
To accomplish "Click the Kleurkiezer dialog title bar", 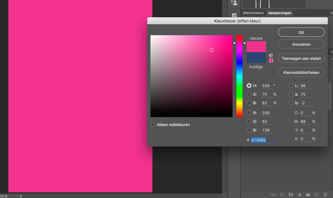I will point(237,21).
